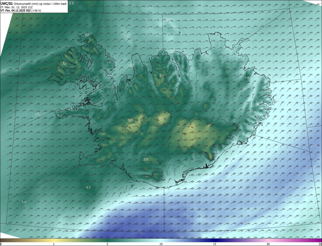Click the map value "8.0"
This screenshot has width=322, height=246.
[x=132, y=65]
